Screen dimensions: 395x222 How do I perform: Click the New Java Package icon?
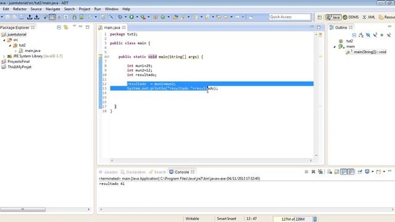pos(156,17)
